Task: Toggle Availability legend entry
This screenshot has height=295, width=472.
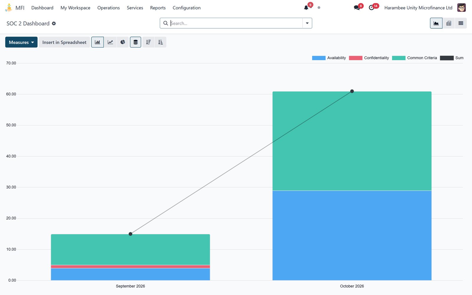Action: pyautogui.click(x=329, y=58)
